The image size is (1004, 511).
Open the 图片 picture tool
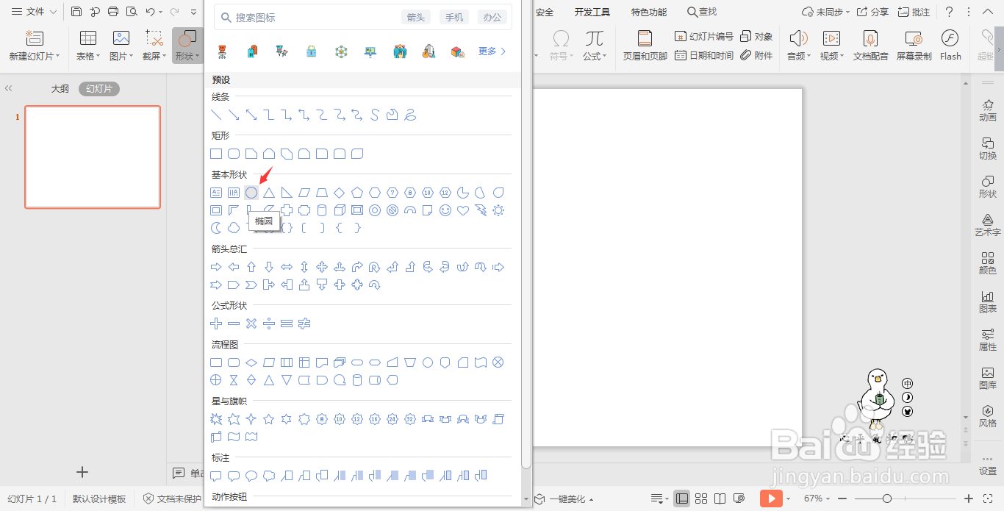121,45
